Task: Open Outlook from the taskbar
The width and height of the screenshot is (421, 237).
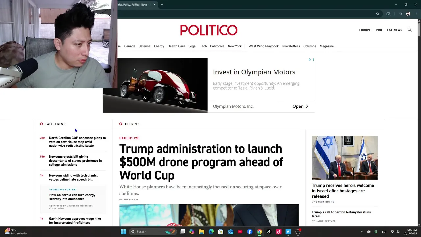Action: point(231,232)
